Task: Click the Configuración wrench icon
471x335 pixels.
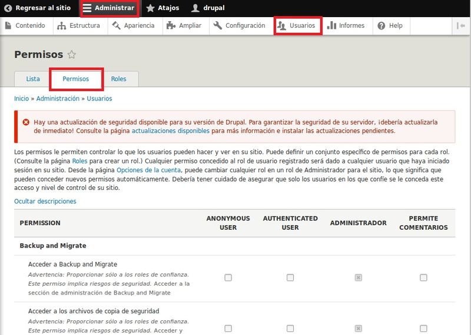Action: coord(218,25)
